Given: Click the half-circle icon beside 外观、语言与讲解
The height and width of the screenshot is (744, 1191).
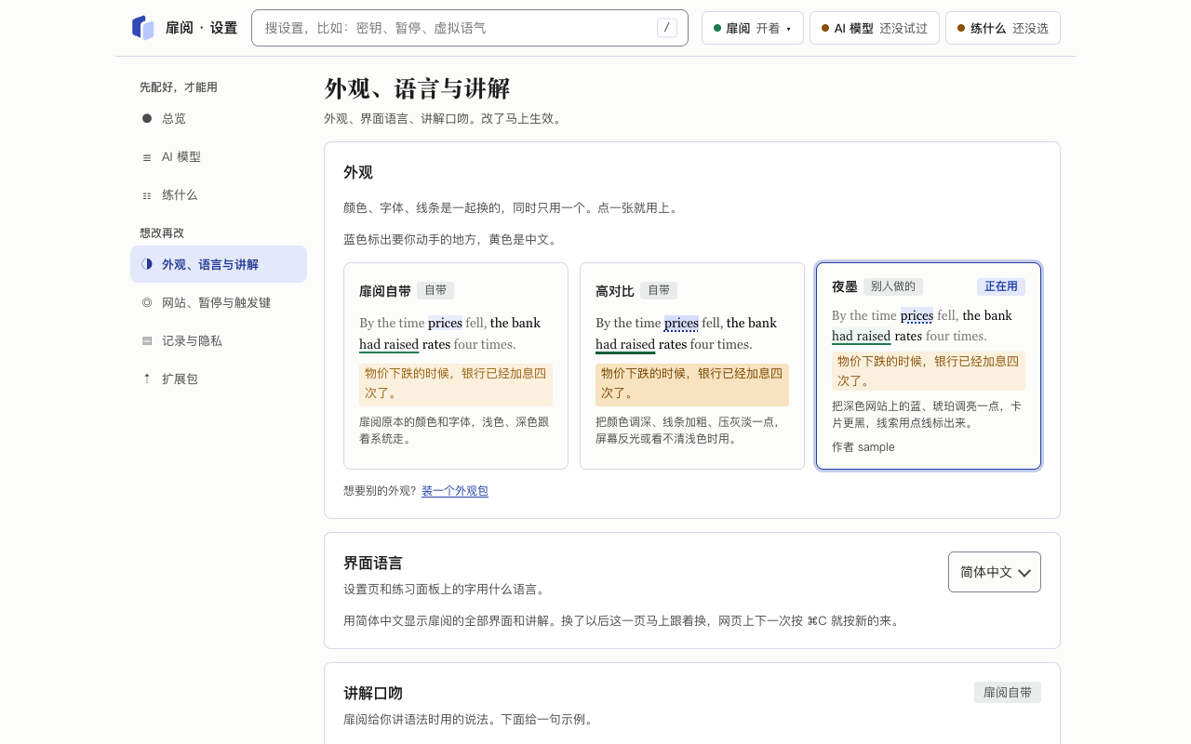Looking at the screenshot, I should [x=147, y=264].
